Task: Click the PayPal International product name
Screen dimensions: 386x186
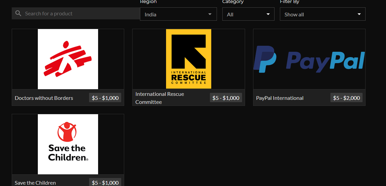Action: (x=280, y=98)
